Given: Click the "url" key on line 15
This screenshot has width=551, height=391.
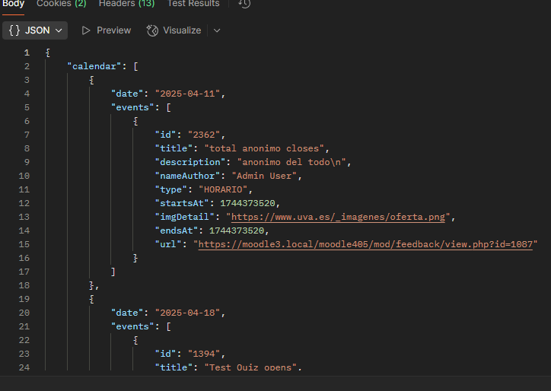Looking at the screenshot, I should point(168,244).
